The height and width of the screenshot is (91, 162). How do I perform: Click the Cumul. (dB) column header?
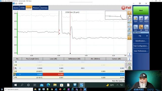pos(116,59)
